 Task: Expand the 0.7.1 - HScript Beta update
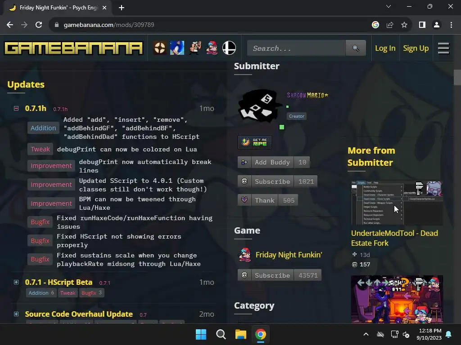(x=16, y=282)
